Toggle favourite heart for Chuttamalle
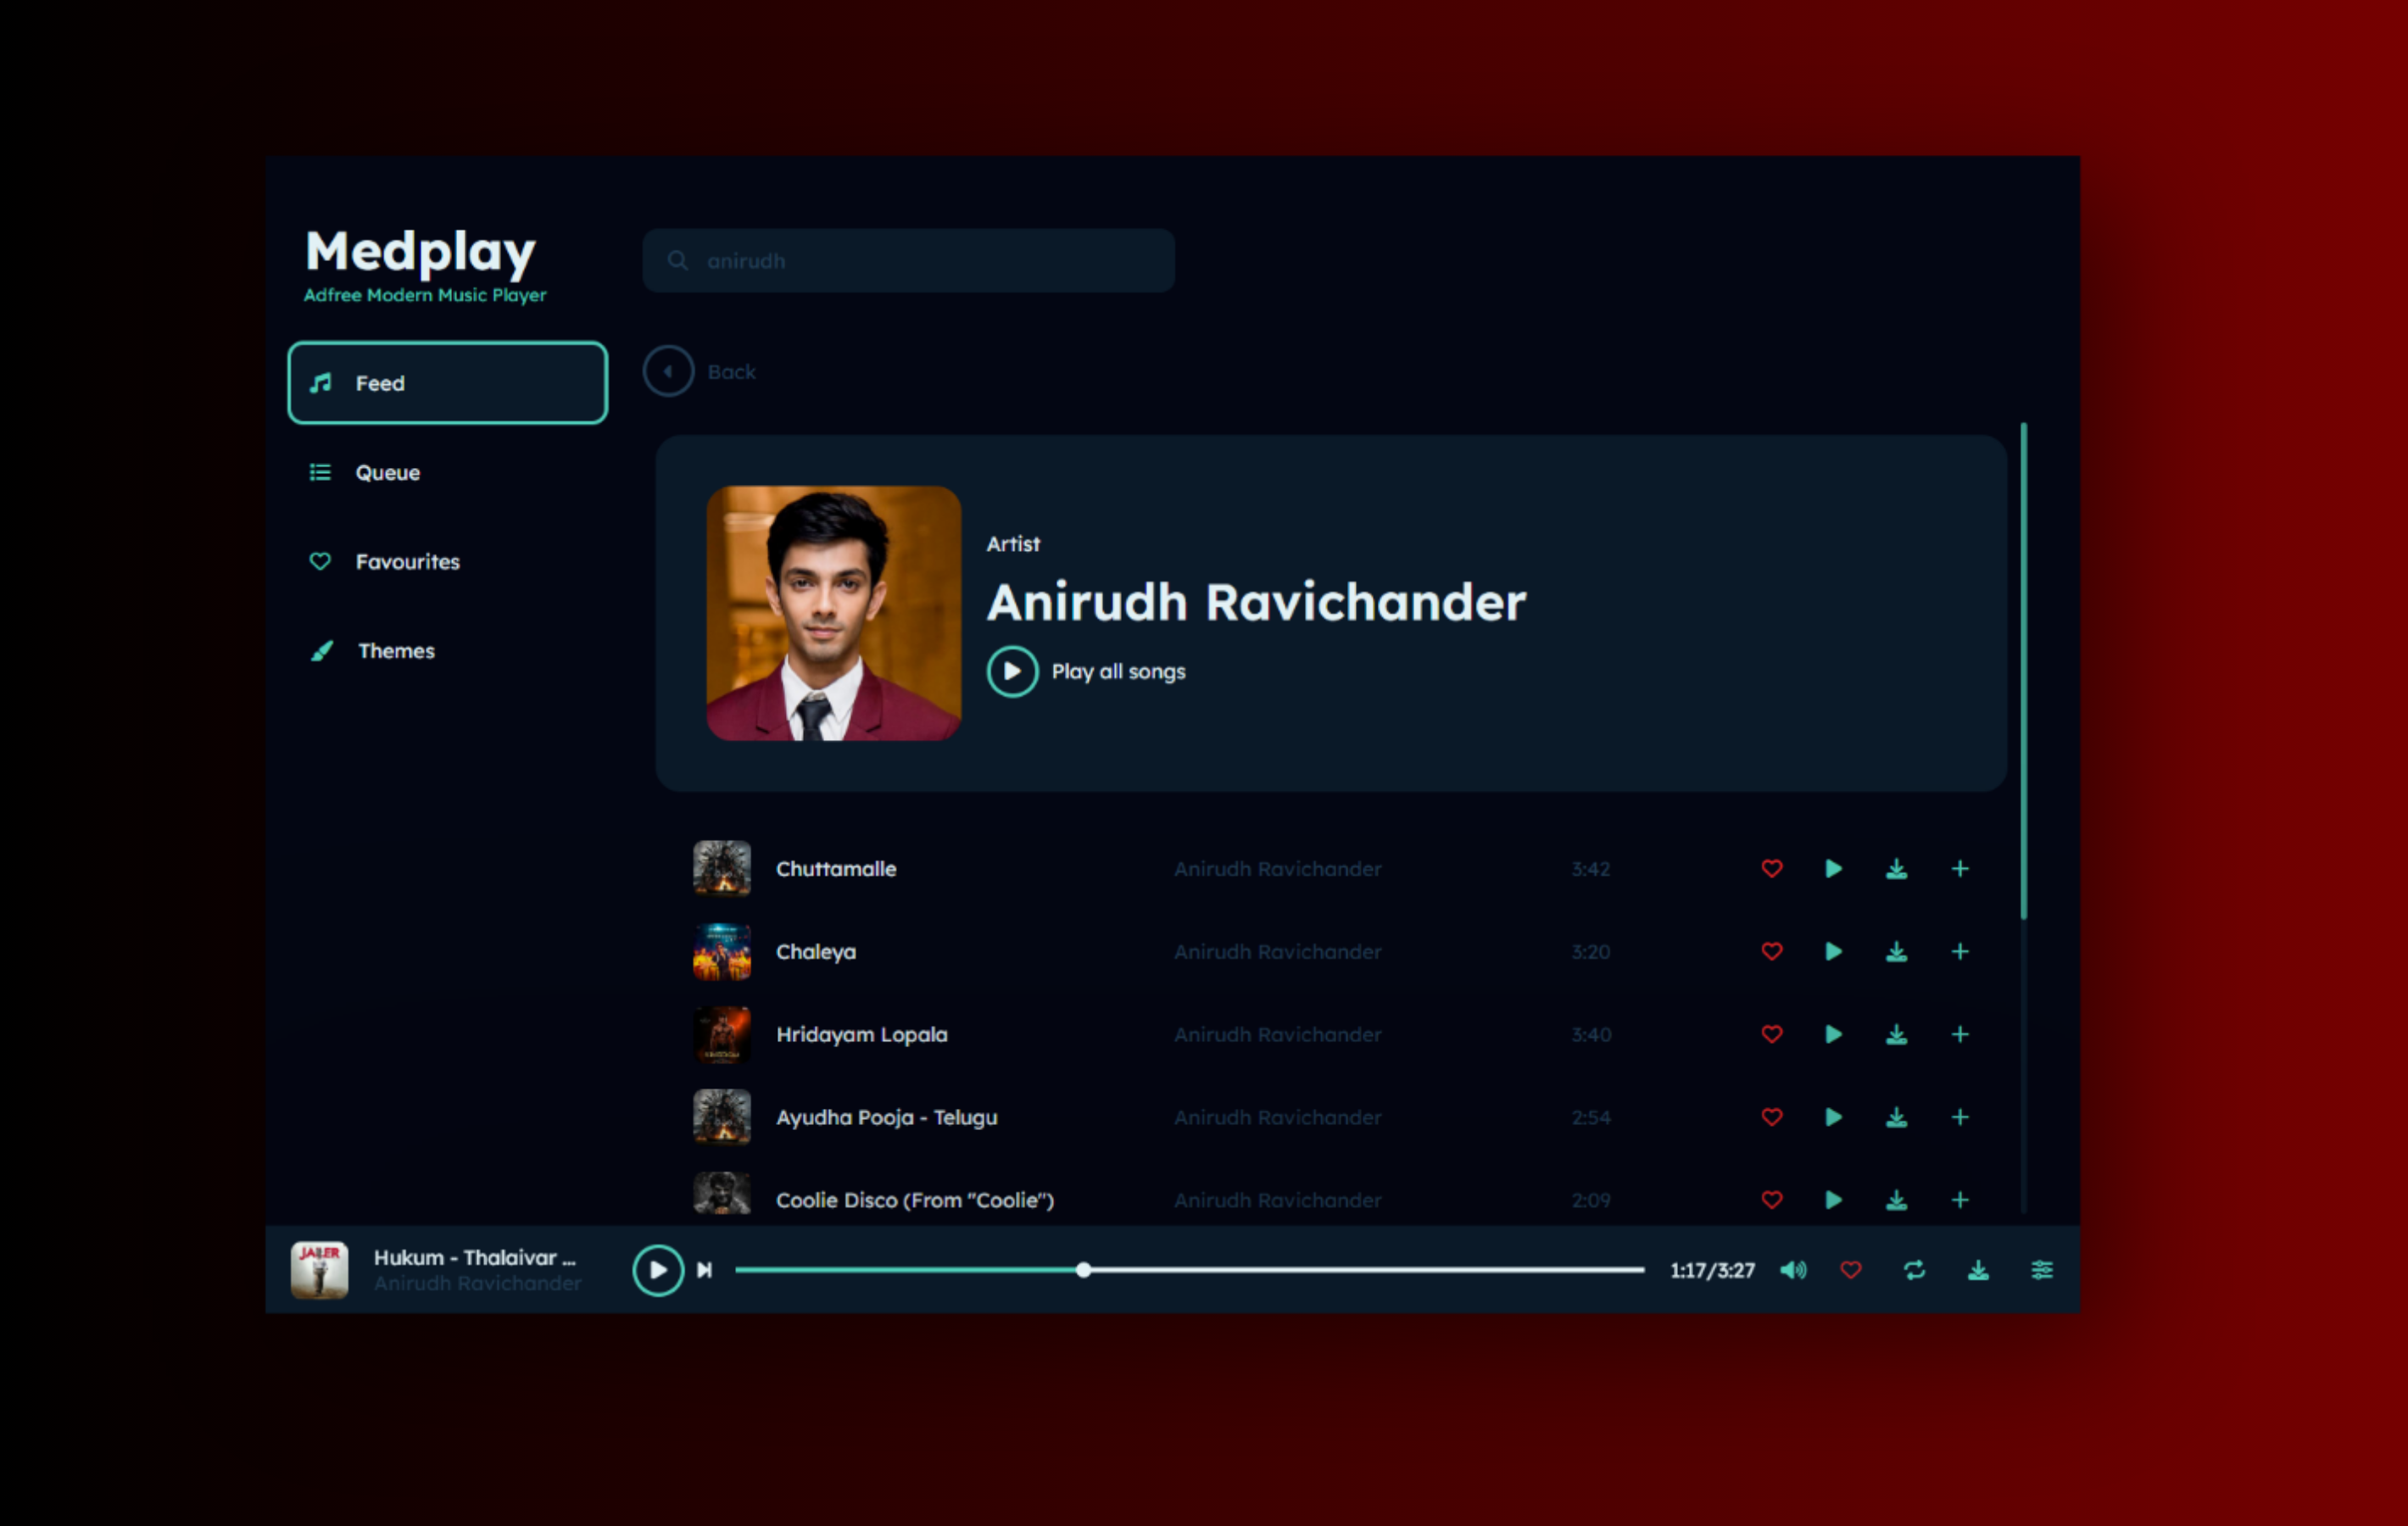Screen dimensions: 2408x1526 (1771, 869)
